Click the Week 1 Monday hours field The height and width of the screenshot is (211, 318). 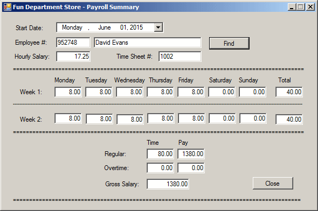68,92
